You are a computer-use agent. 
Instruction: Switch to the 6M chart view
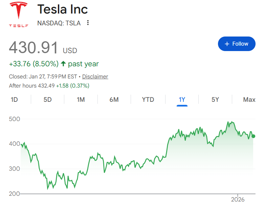pyautogui.click(x=114, y=99)
